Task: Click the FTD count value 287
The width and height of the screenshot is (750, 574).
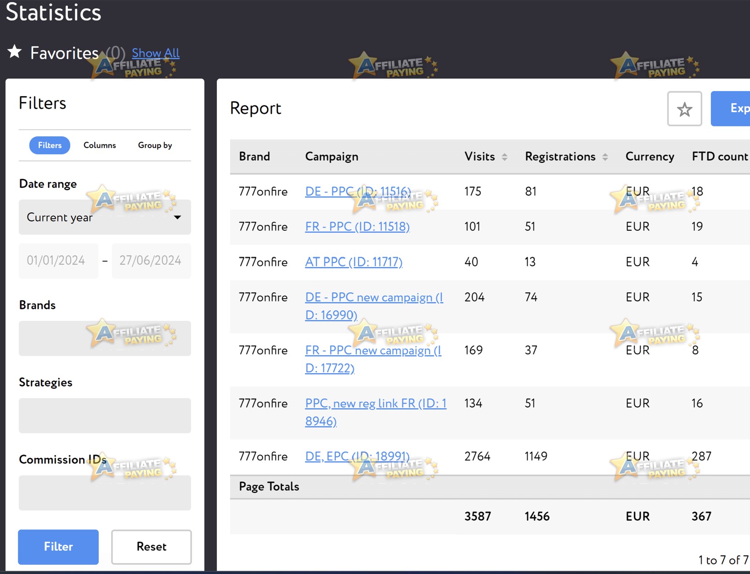Action: click(x=701, y=456)
